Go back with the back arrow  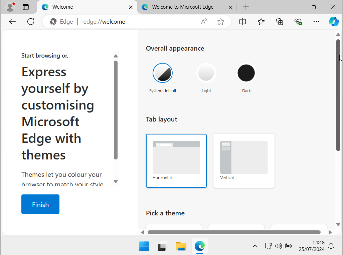pos(12,21)
